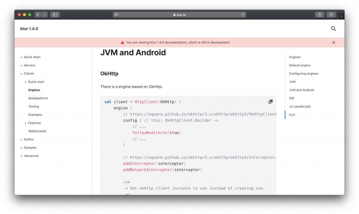Click the Ktor 1.4.0 site title
The image size is (359, 214).
point(29,29)
